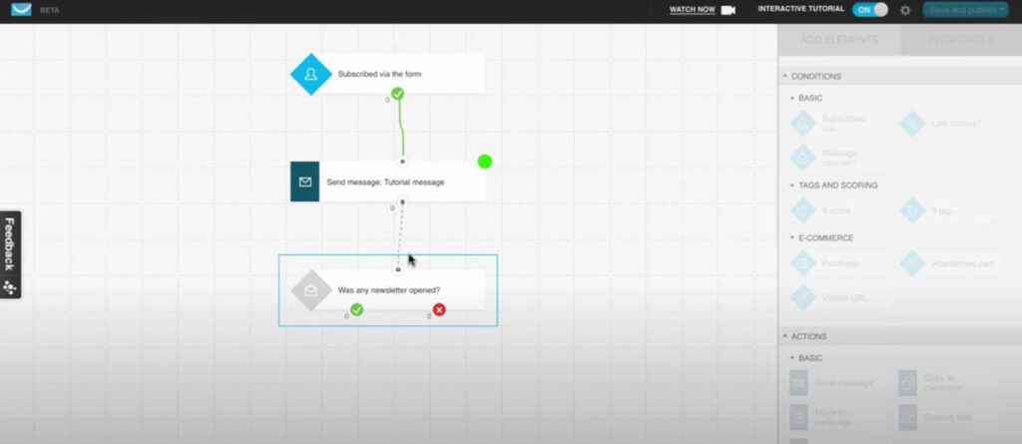Select the Purchase condition icon
This screenshot has height=444, width=1022.
(803, 263)
